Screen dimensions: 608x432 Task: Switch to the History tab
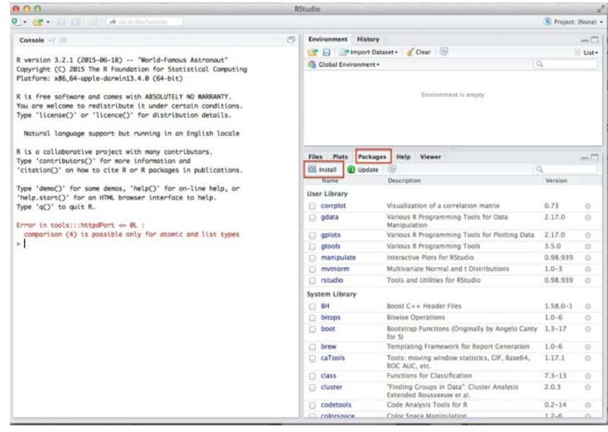pyautogui.click(x=368, y=39)
